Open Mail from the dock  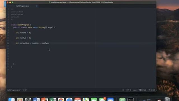[x=110, y=99]
